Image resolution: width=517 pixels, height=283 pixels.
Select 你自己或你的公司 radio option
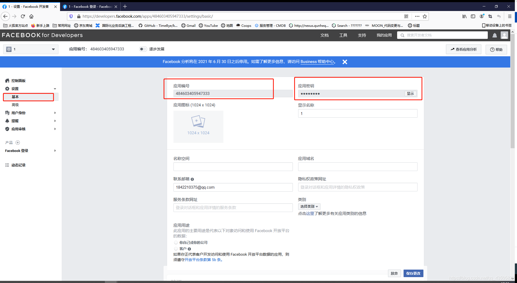click(x=176, y=243)
